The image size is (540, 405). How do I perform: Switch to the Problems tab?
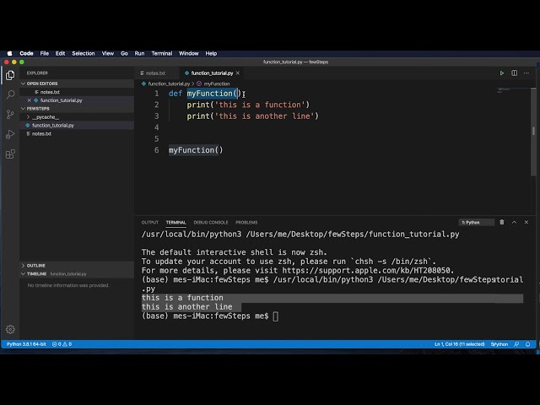[x=246, y=223]
